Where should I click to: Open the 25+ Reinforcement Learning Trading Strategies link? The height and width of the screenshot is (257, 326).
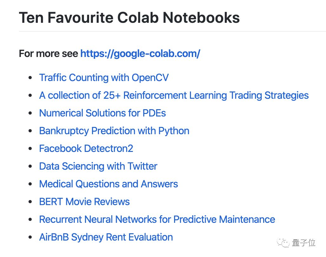[174, 95]
